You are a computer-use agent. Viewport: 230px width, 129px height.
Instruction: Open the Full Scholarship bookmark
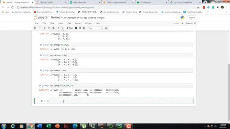193,12
